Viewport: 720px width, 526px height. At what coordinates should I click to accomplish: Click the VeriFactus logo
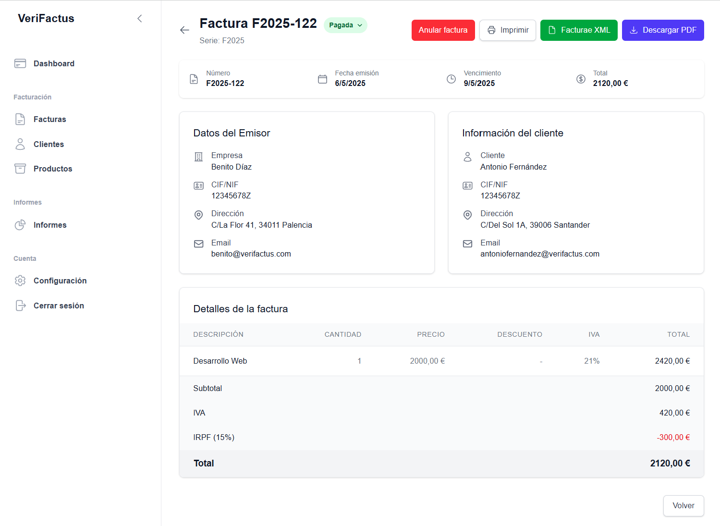[46, 18]
